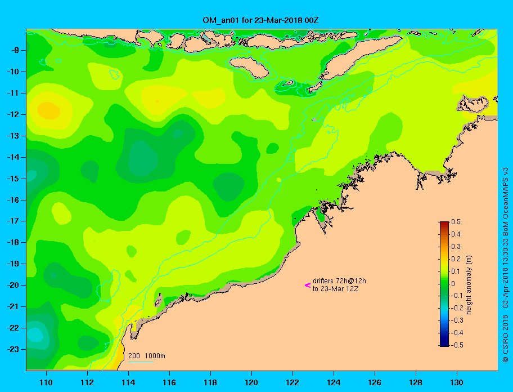Click the '200 1000m' bathymetry contour label
Screen dimensions: 513x392
coord(147,356)
